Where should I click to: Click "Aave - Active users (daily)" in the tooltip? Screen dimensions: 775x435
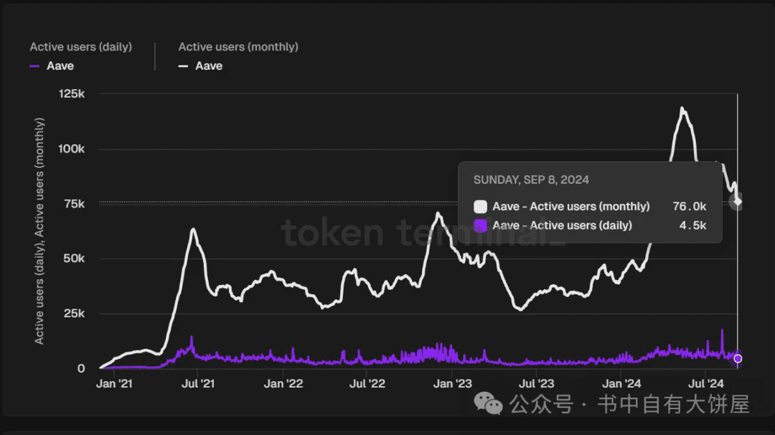coord(562,225)
